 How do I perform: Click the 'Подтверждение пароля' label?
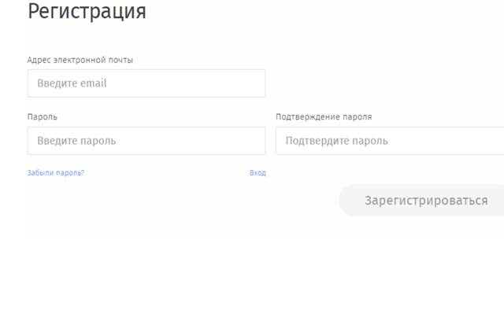pyautogui.click(x=324, y=117)
